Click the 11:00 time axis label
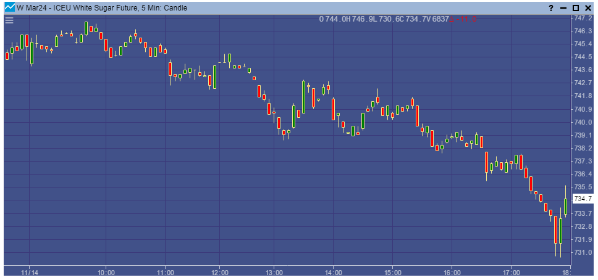This screenshot has height=280, width=598. pos(165,273)
